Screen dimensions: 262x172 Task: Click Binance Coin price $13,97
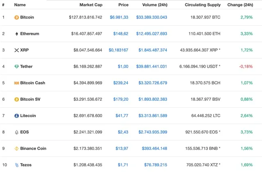(x=122, y=148)
